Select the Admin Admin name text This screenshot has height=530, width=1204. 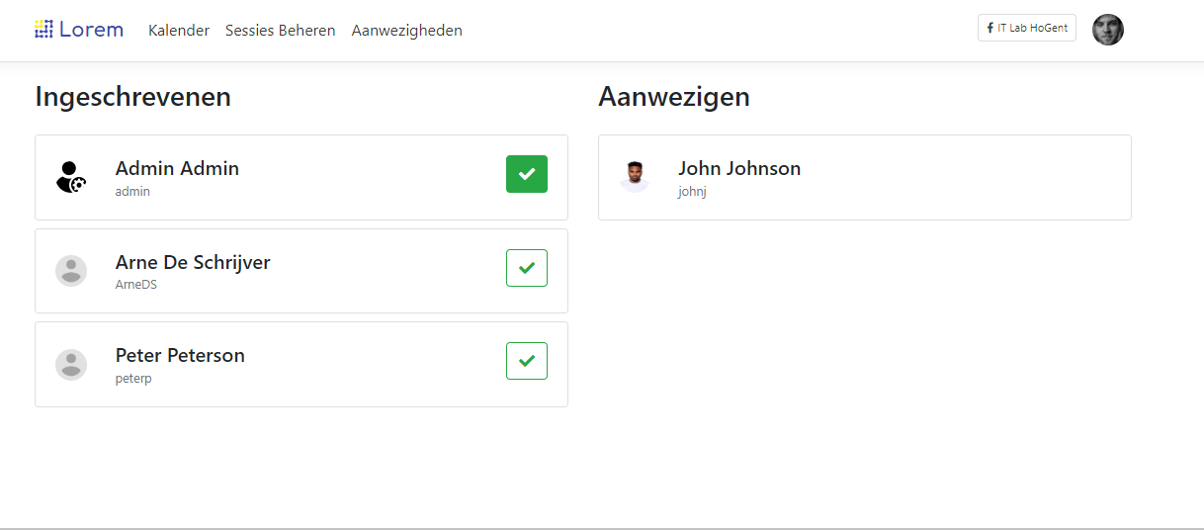click(177, 168)
